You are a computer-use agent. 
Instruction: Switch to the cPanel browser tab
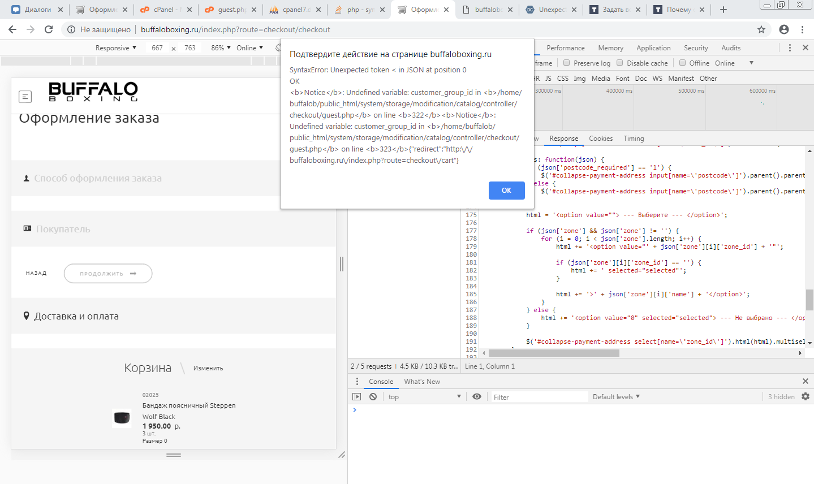point(167,10)
